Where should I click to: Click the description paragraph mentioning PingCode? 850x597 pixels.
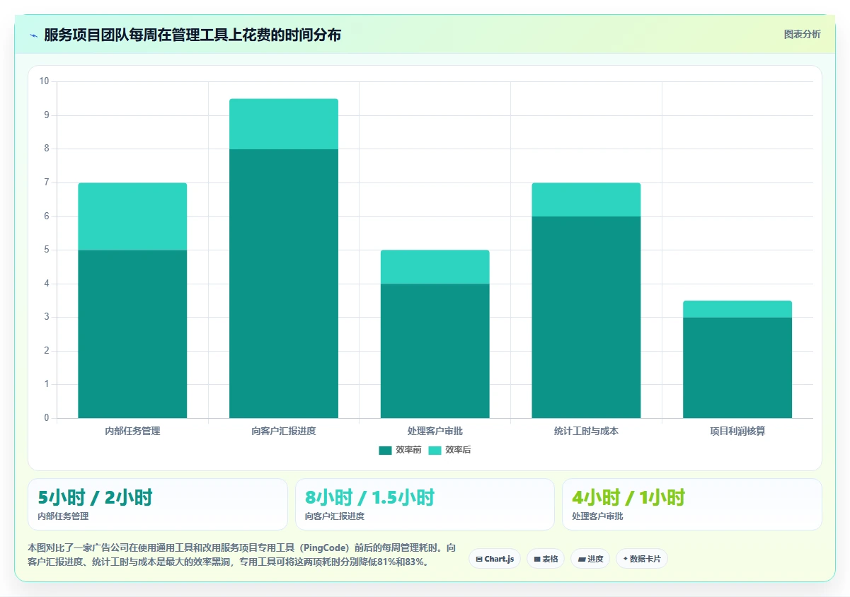coord(241,555)
